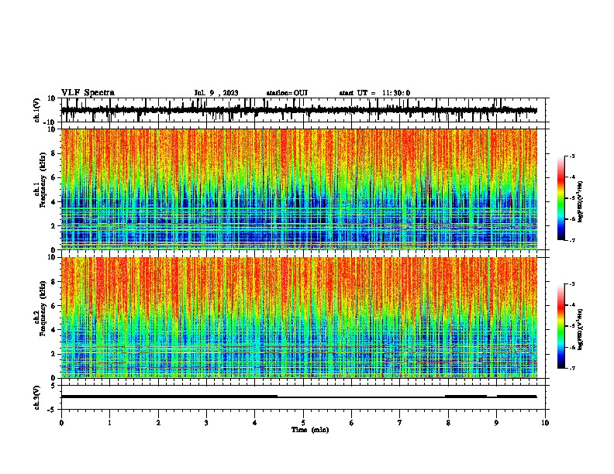Viewport: 614px width, 474px height.
Task: Click time axis tick label "6"
Action: [x=351, y=423]
